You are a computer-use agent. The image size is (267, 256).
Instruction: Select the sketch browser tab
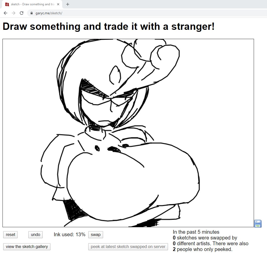click(30, 4)
